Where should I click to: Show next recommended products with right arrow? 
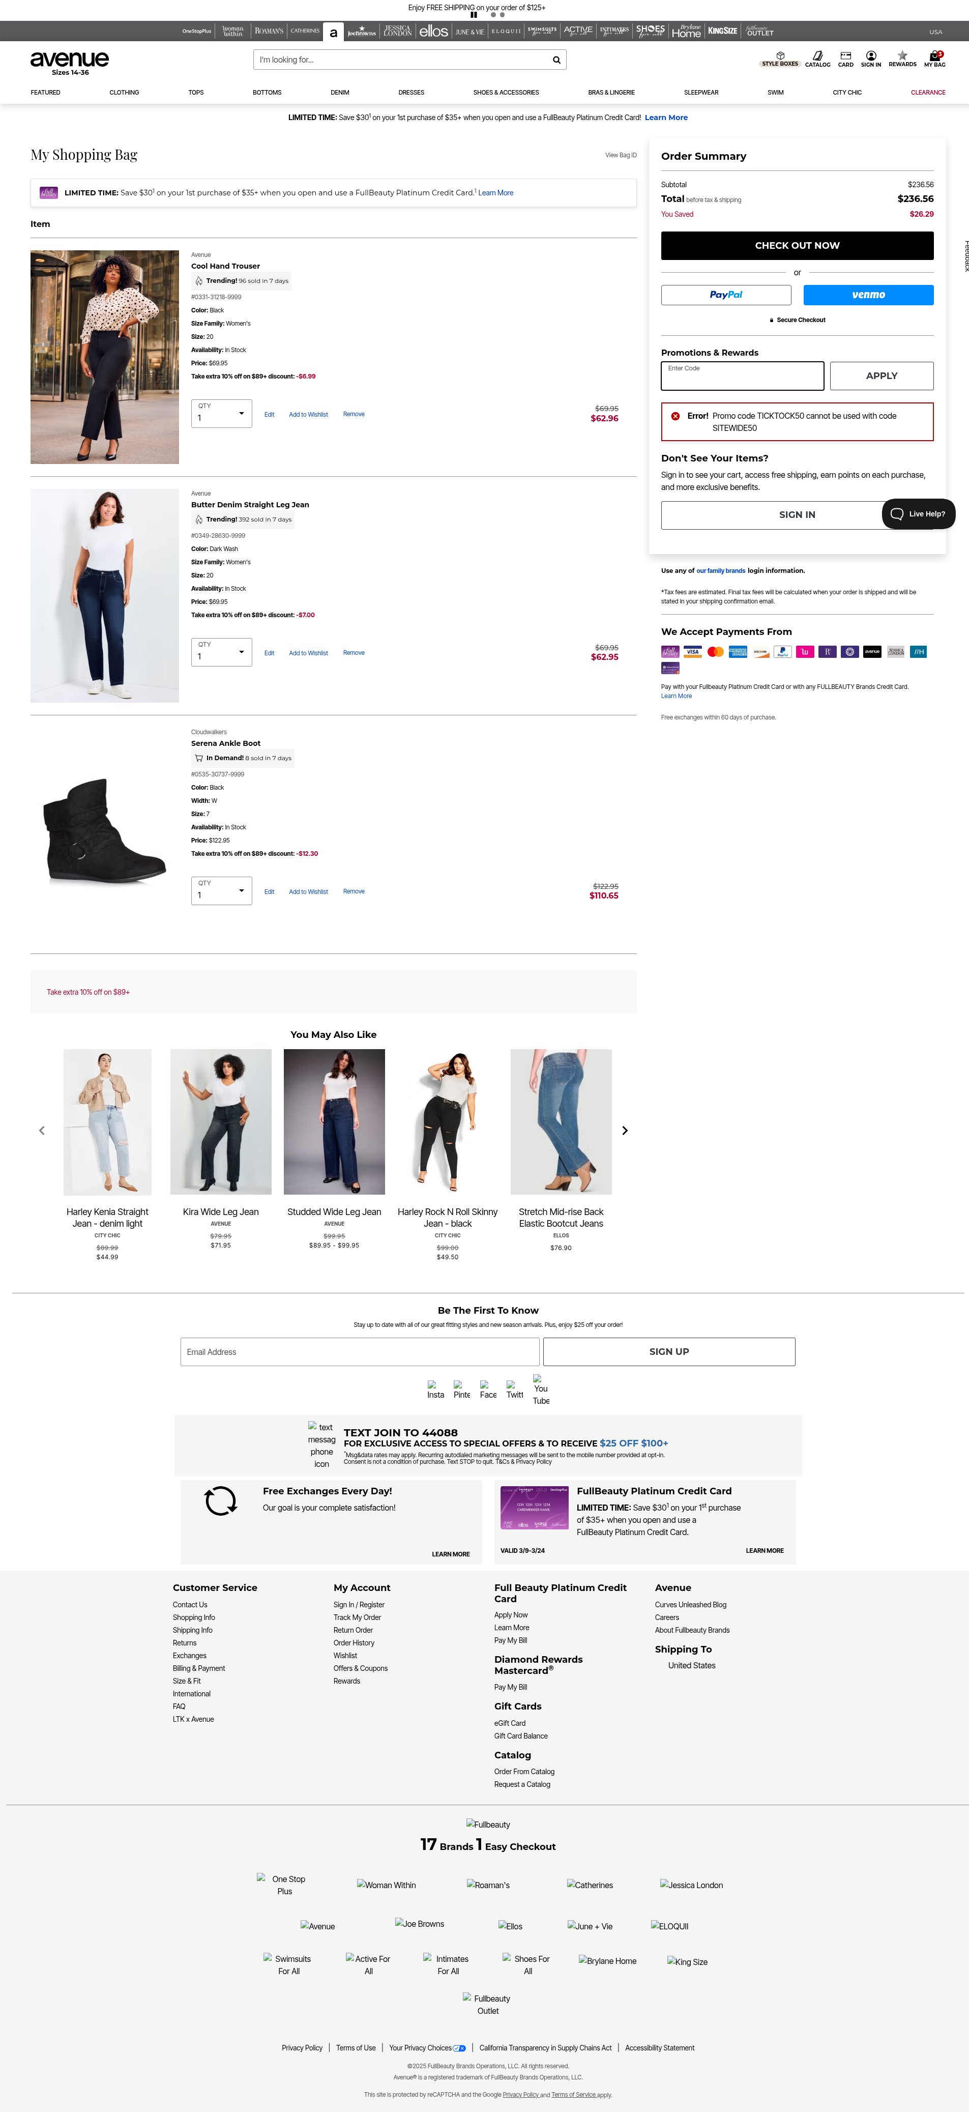click(x=625, y=1131)
